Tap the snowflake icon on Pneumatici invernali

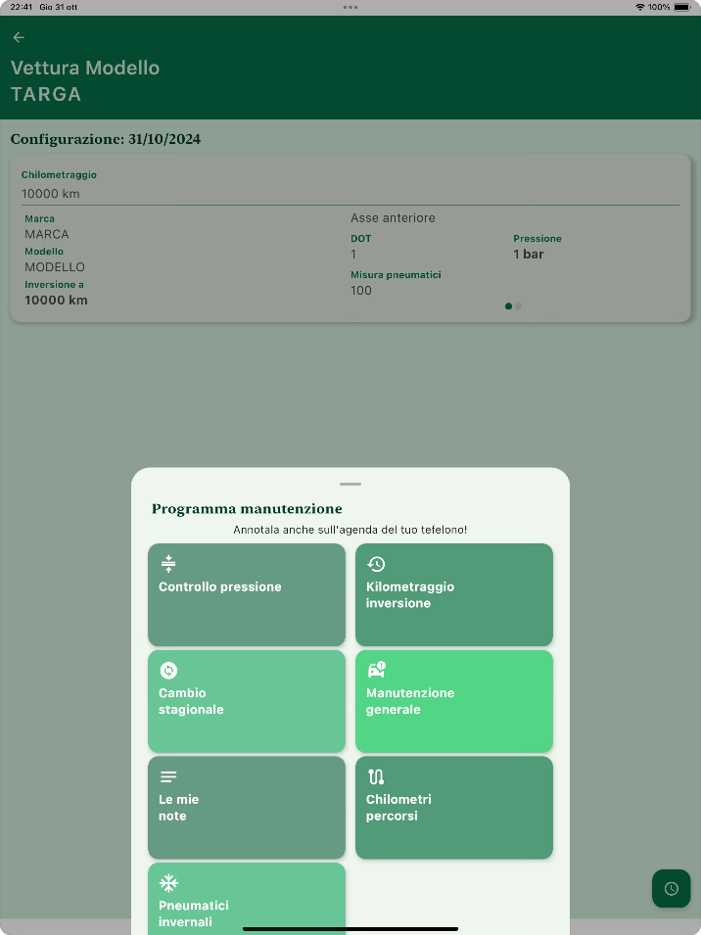pos(168,883)
